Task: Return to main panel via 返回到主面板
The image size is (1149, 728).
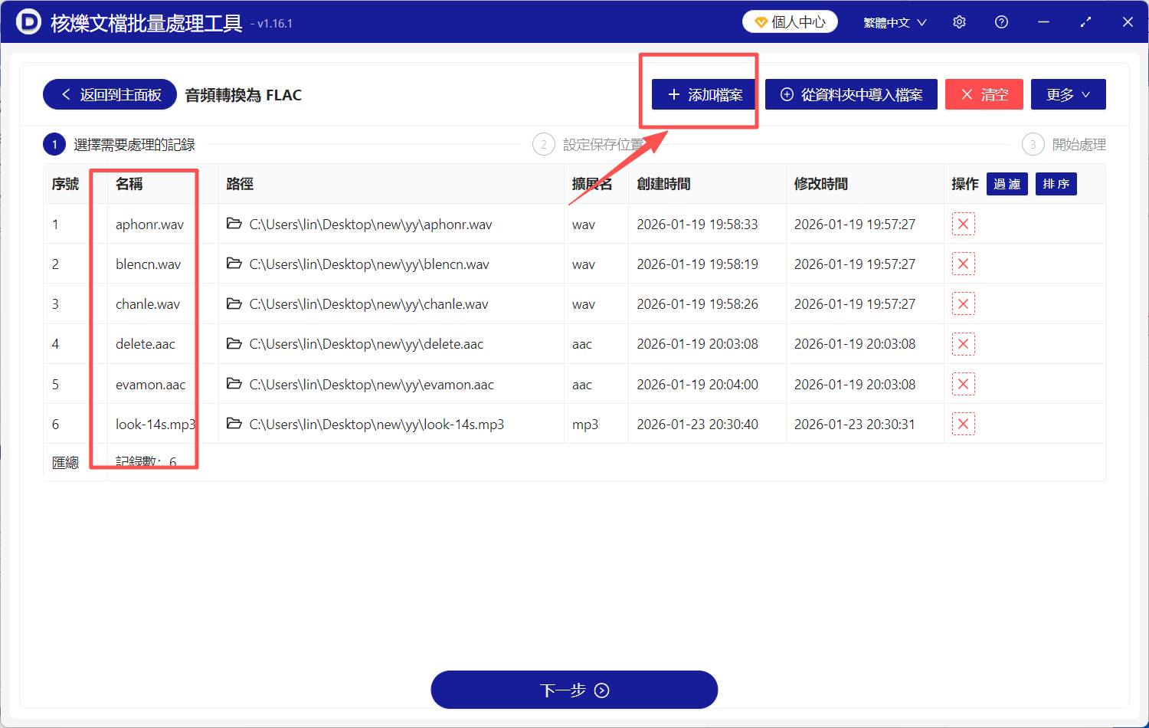Action: click(110, 94)
